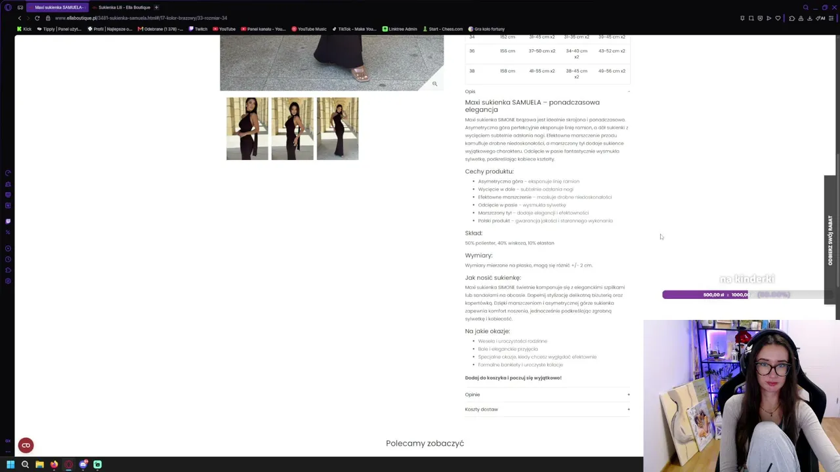Click the 'Cechy produktu:' heading

coord(490,172)
